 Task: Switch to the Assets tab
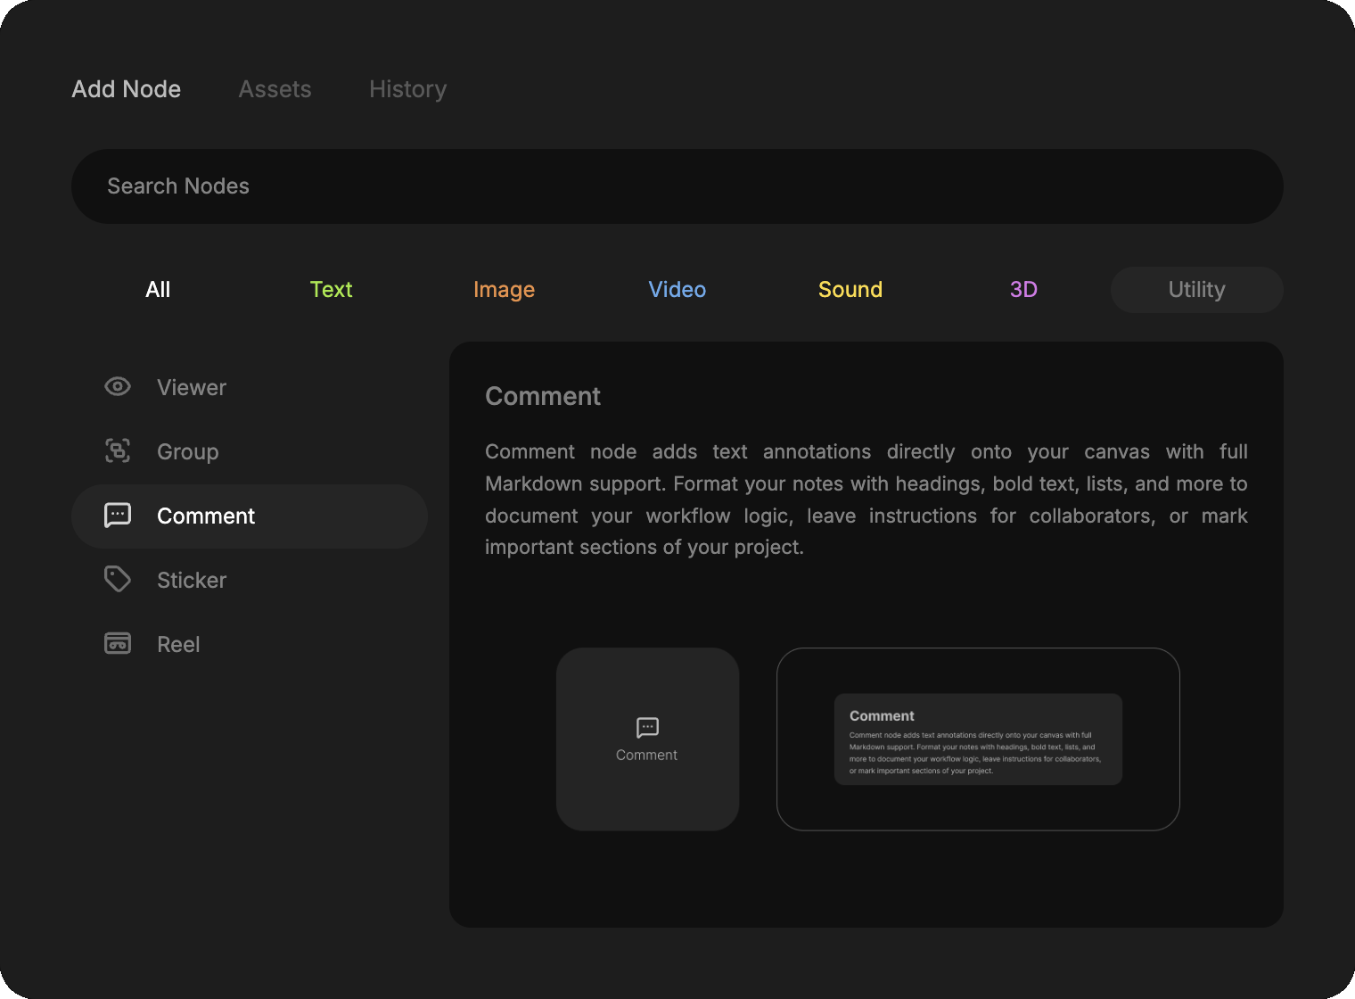tap(275, 89)
